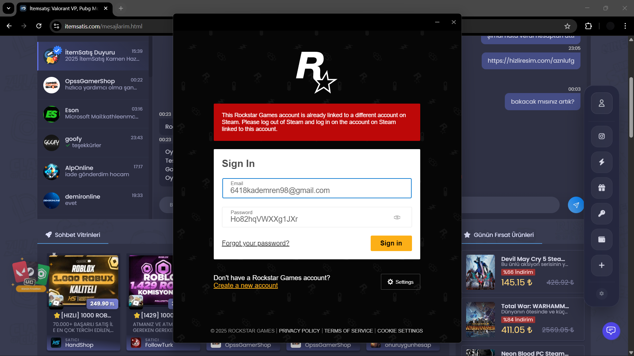Focus the Password input field

point(317,217)
